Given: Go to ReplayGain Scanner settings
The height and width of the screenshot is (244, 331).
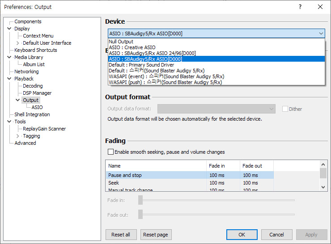Looking at the screenshot, I should (44, 129).
